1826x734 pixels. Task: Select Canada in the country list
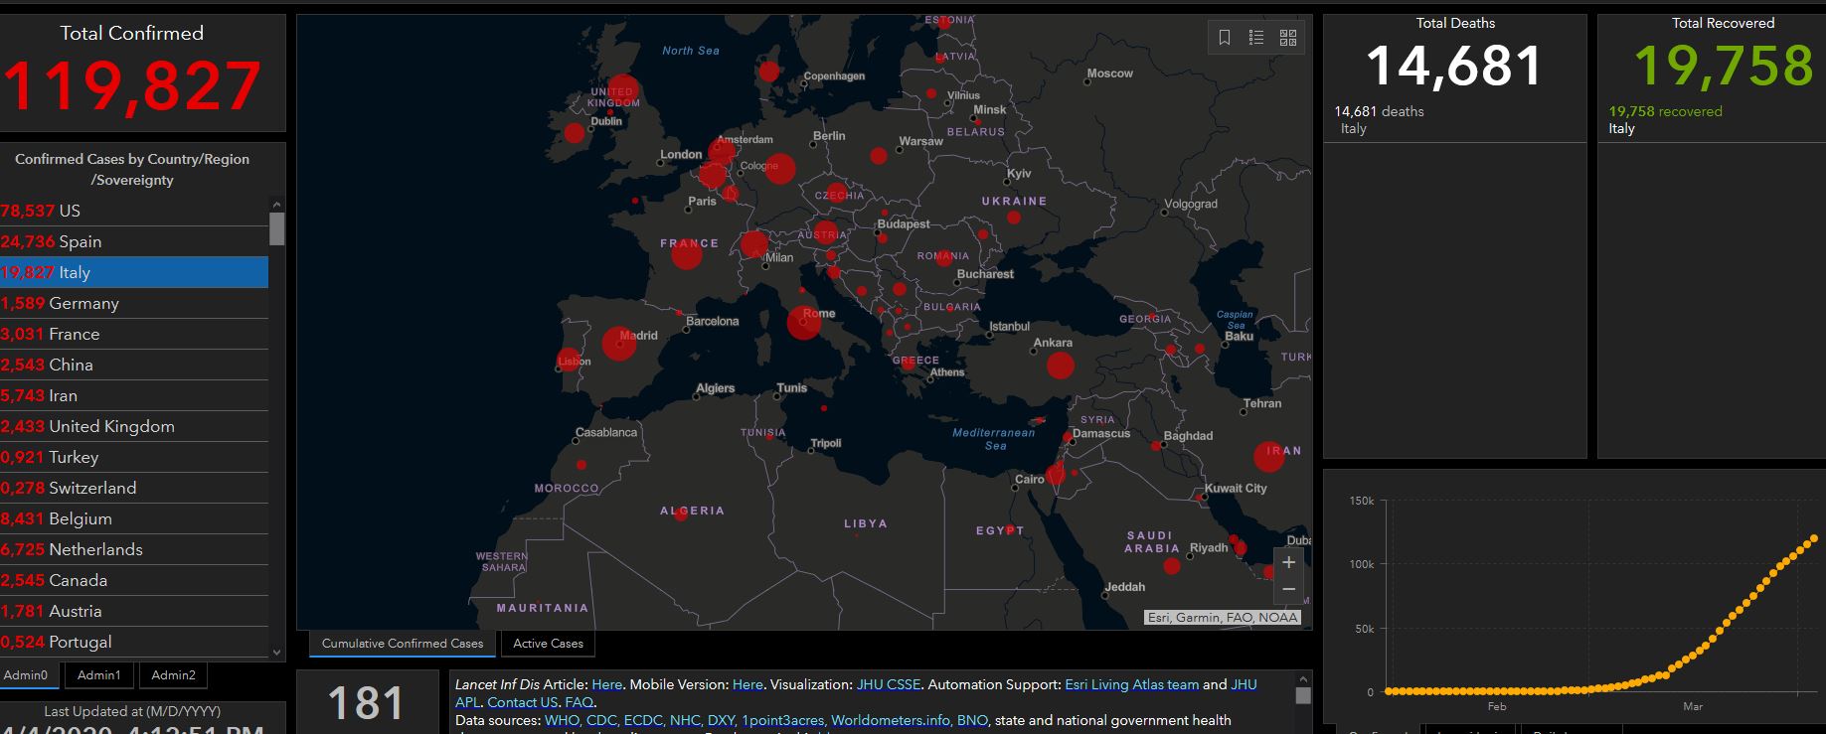[134, 580]
